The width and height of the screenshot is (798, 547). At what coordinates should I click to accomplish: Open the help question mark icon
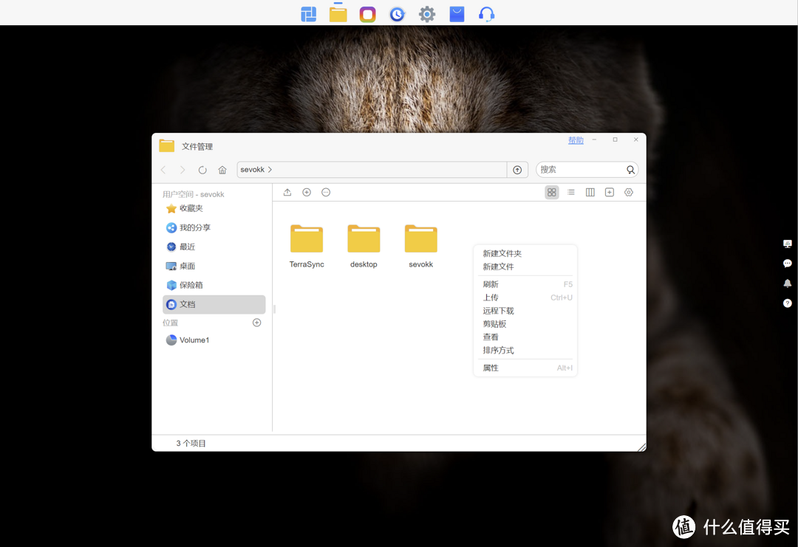[787, 303]
